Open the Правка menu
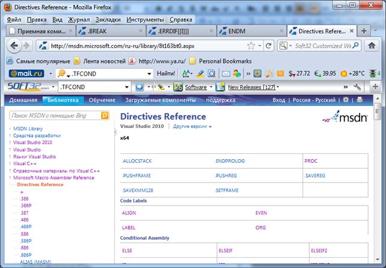Screen dimensions: 386x268 pyautogui.click(x=37, y=19)
